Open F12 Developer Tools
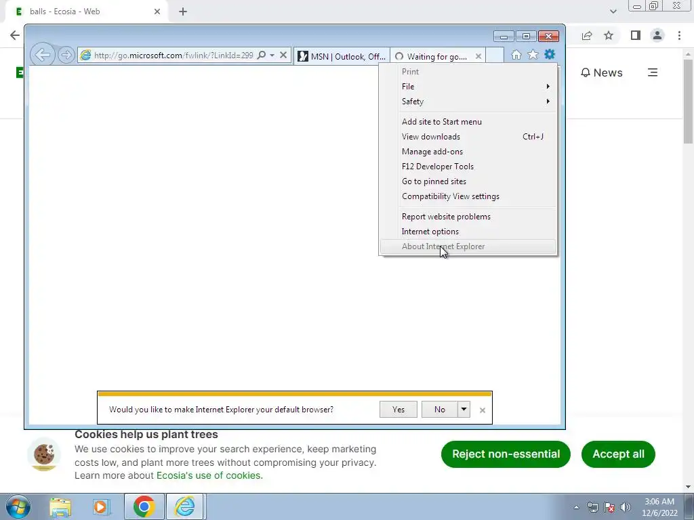Image resolution: width=694 pixels, height=520 pixels. tap(468, 167)
